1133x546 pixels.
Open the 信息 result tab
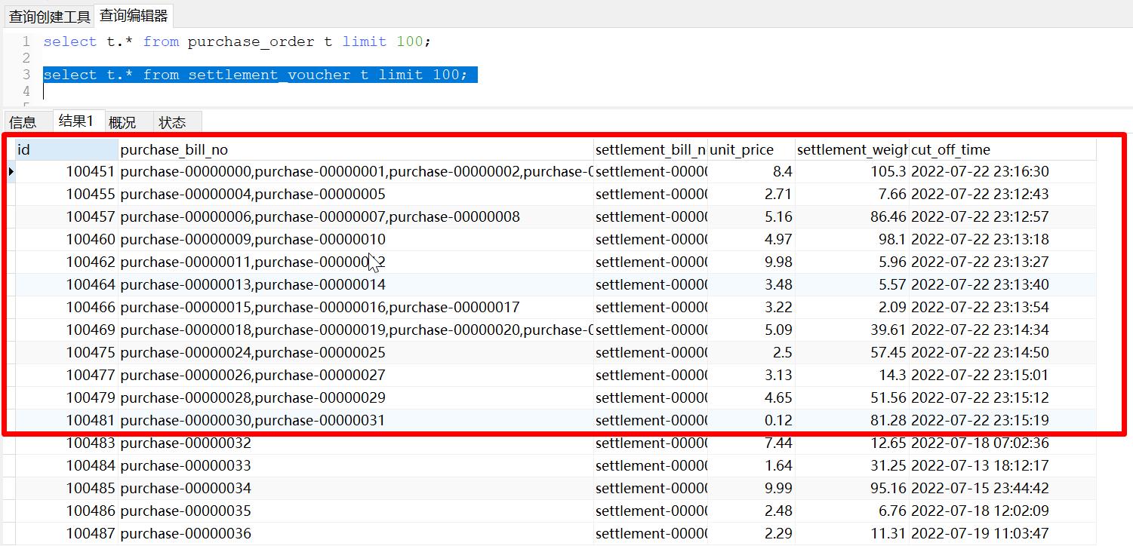pos(23,122)
